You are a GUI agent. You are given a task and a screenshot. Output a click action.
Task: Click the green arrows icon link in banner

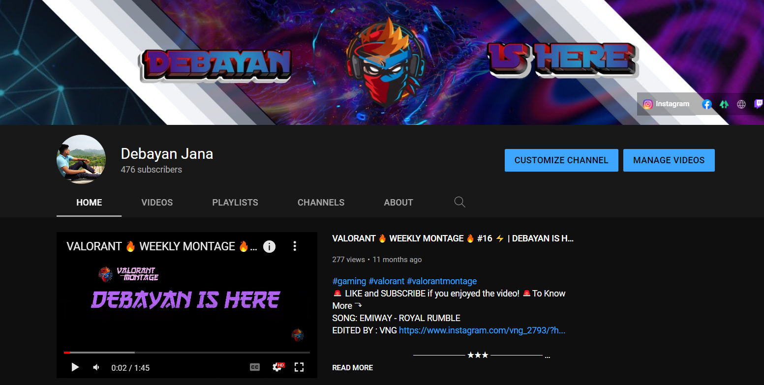pyautogui.click(x=724, y=104)
